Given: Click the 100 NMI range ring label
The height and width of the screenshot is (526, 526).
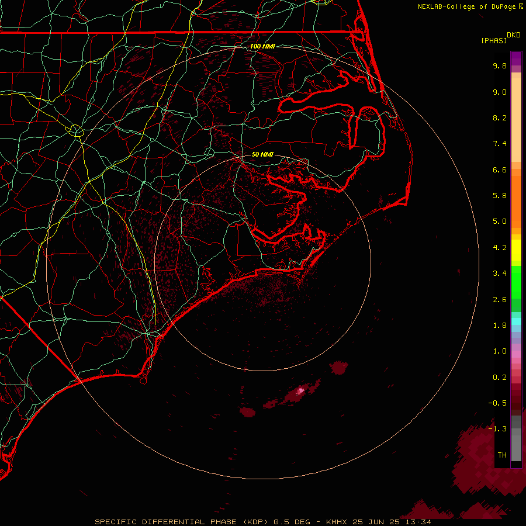Looking at the screenshot, I should pos(262,46).
